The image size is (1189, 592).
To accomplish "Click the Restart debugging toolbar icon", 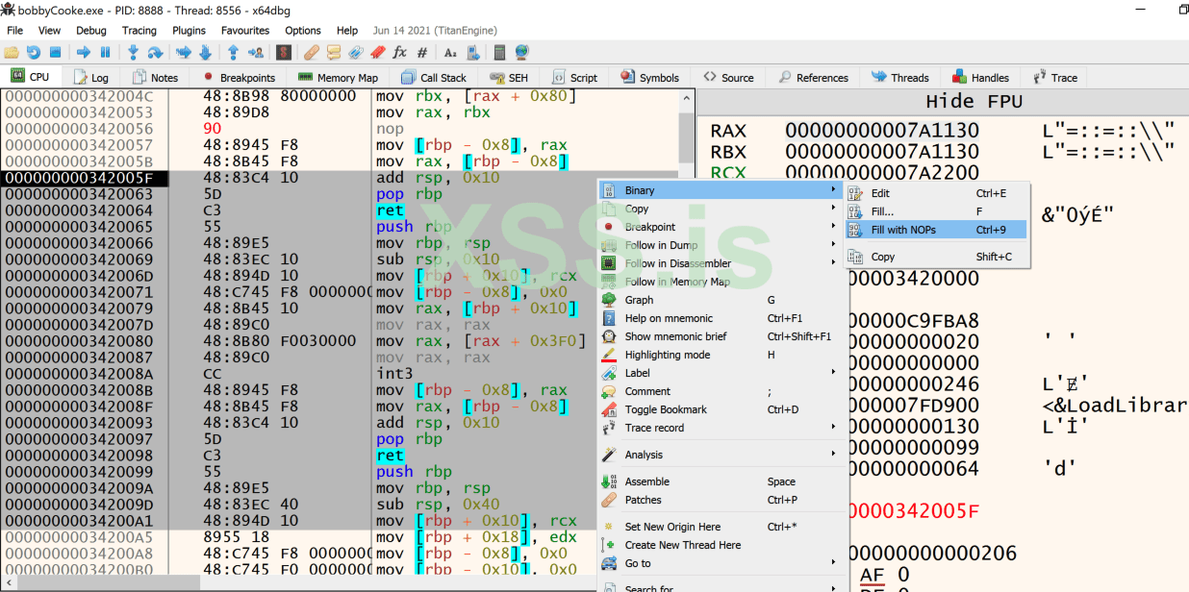I will point(34,52).
